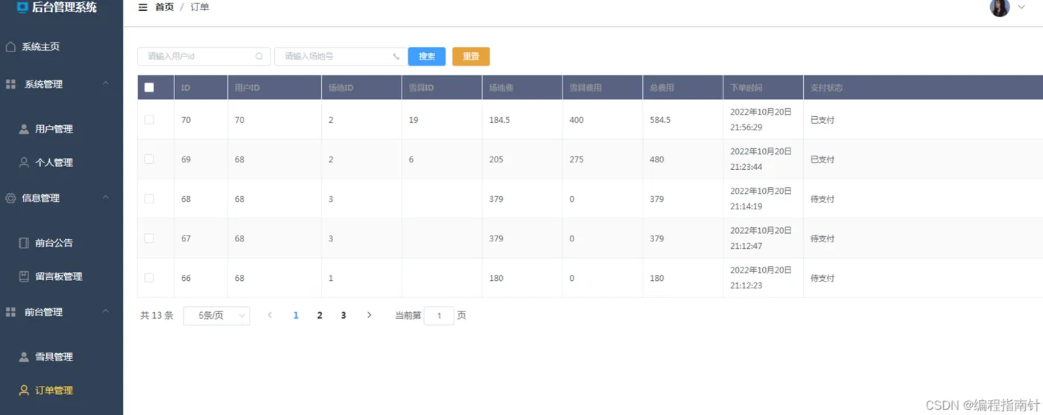Click the user icon beside 订单管理
The width and height of the screenshot is (1043, 415).
click(24, 390)
